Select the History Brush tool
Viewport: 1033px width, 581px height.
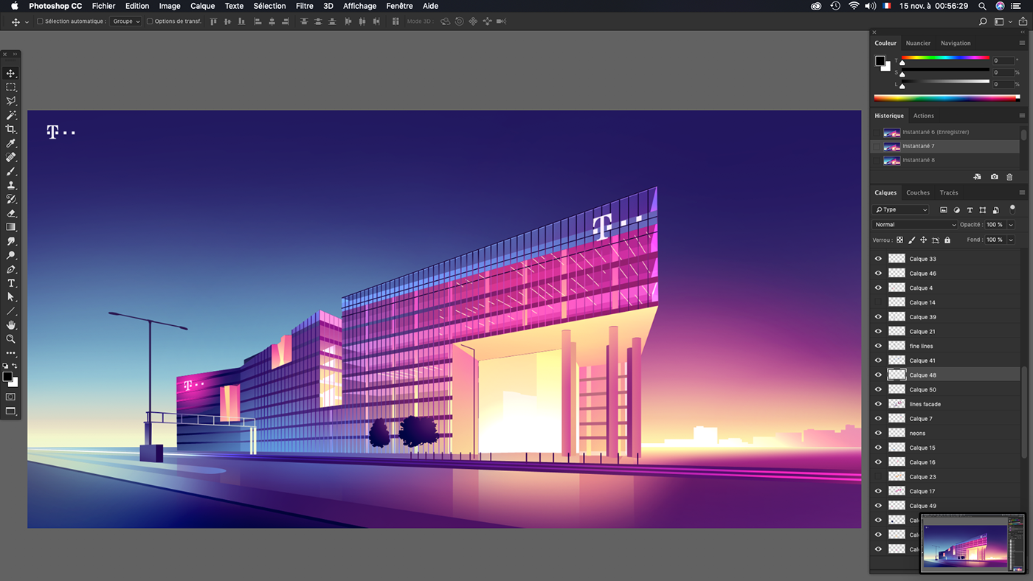(11, 200)
